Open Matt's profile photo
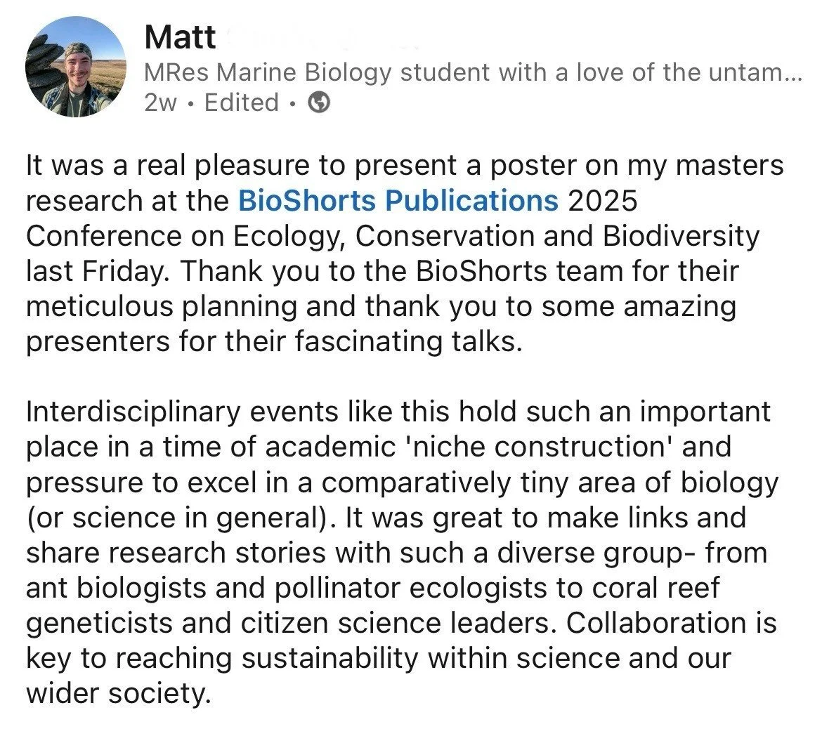The height and width of the screenshot is (729, 822). click(75, 67)
